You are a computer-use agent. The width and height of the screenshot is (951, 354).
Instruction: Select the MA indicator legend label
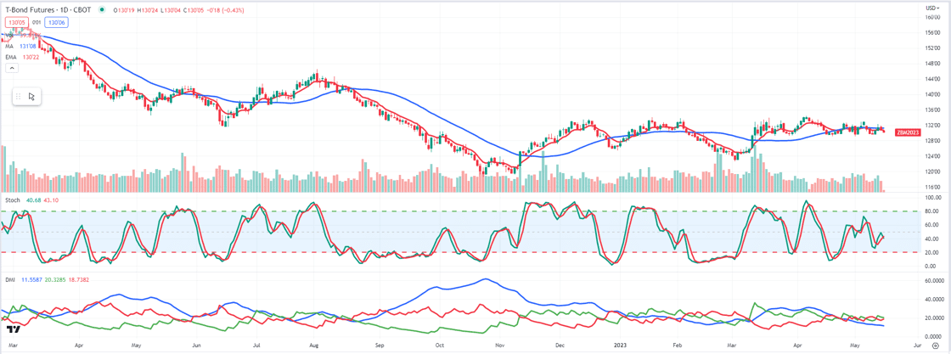pos(8,47)
